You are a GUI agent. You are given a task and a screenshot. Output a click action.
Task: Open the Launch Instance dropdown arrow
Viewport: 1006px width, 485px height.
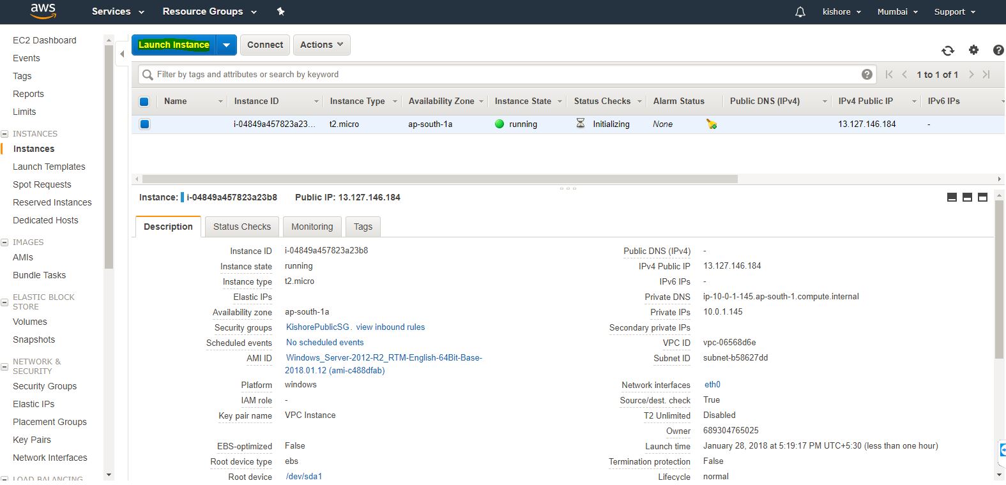pos(226,45)
